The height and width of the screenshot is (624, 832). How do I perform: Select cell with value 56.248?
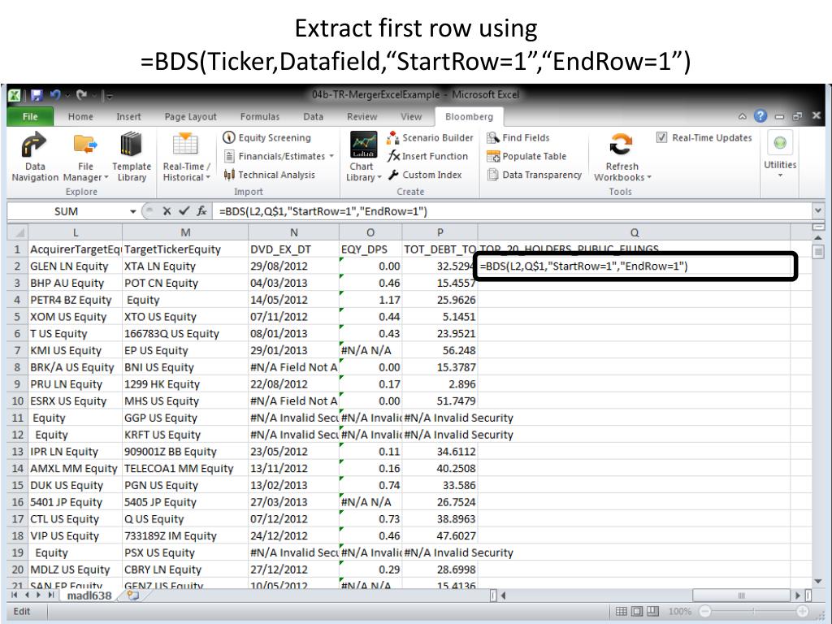(x=440, y=351)
